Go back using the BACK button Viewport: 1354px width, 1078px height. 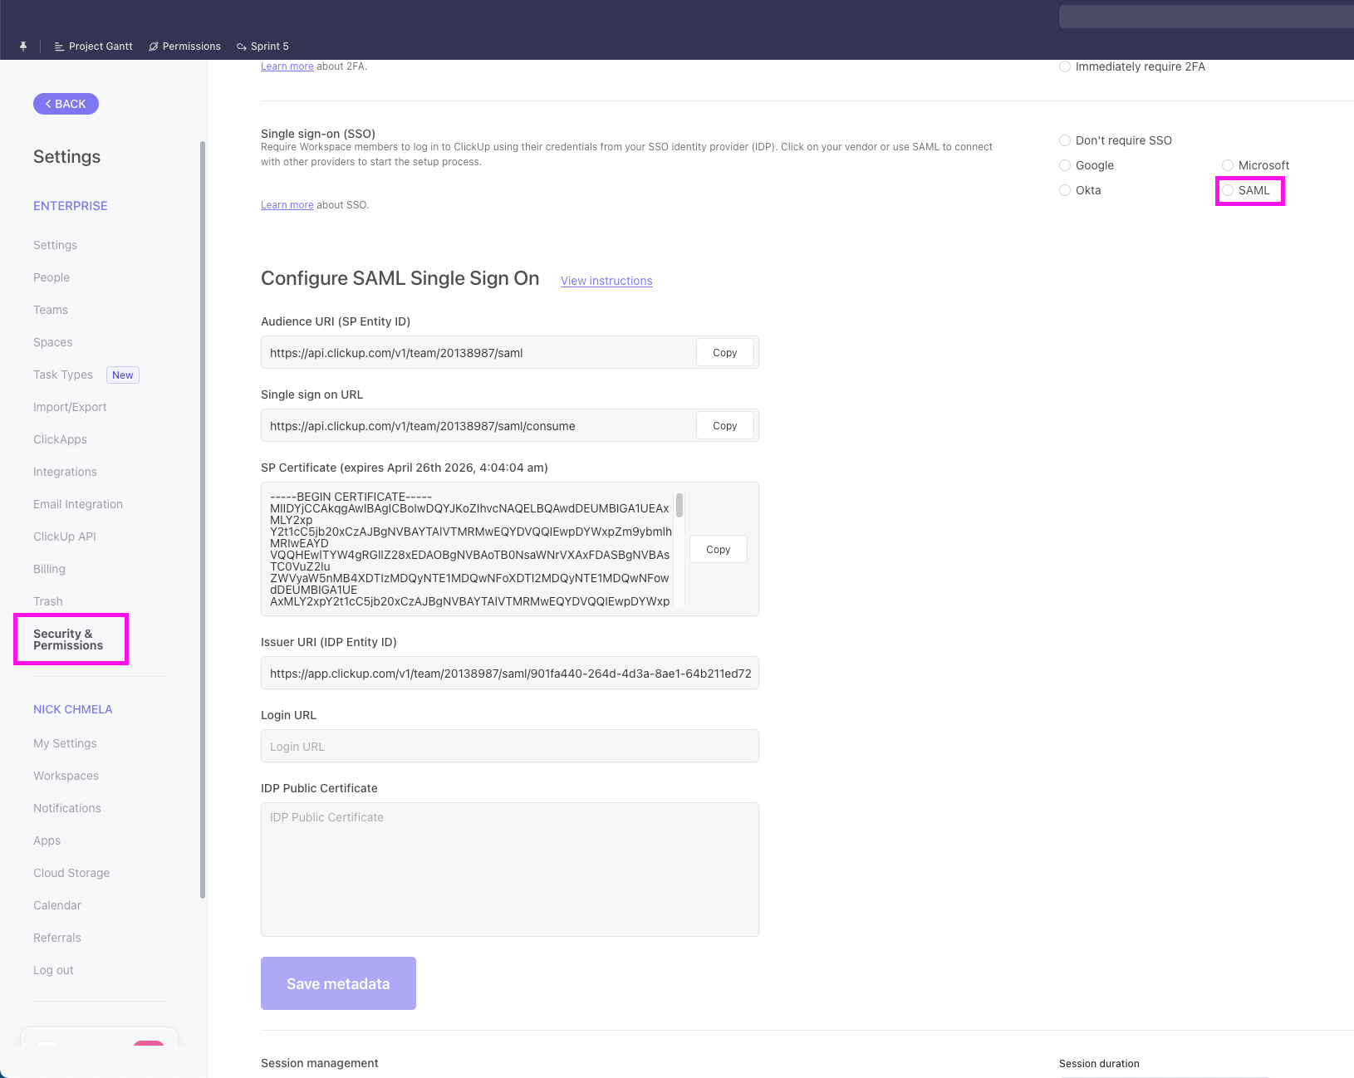click(x=66, y=104)
